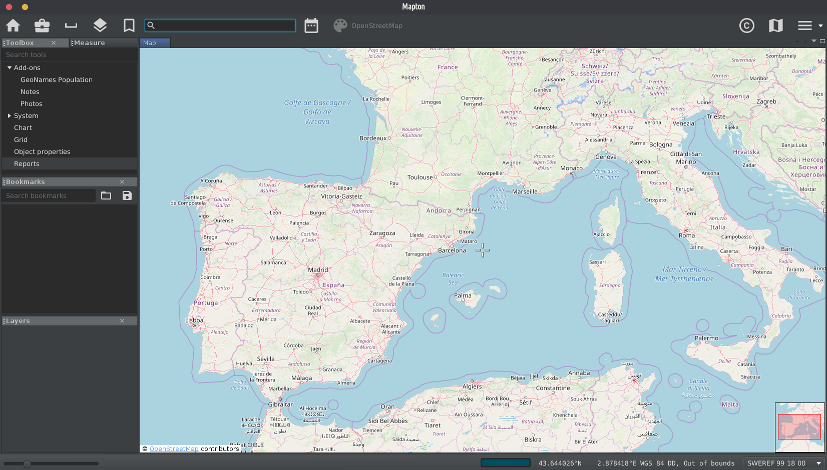Click the Bookmark toolbar icon
The height and width of the screenshot is (470, 827).
pos(129,25)
